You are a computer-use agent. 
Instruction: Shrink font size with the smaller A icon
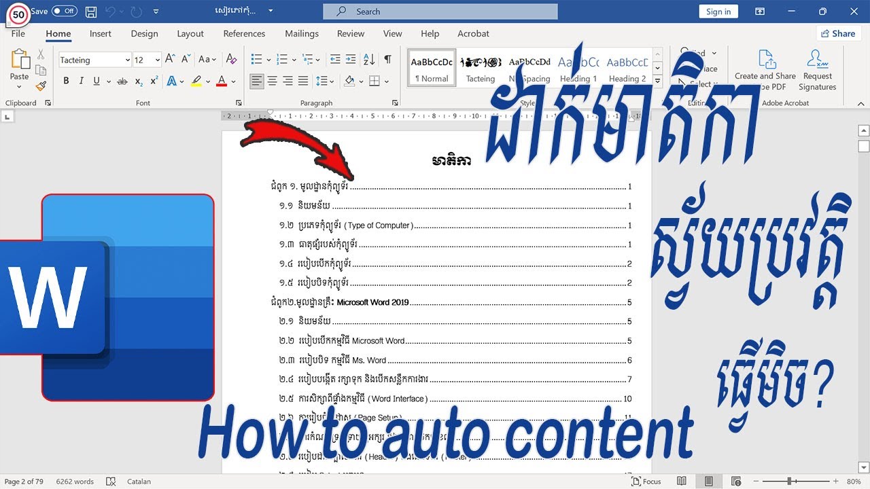[x=186, y=60]
